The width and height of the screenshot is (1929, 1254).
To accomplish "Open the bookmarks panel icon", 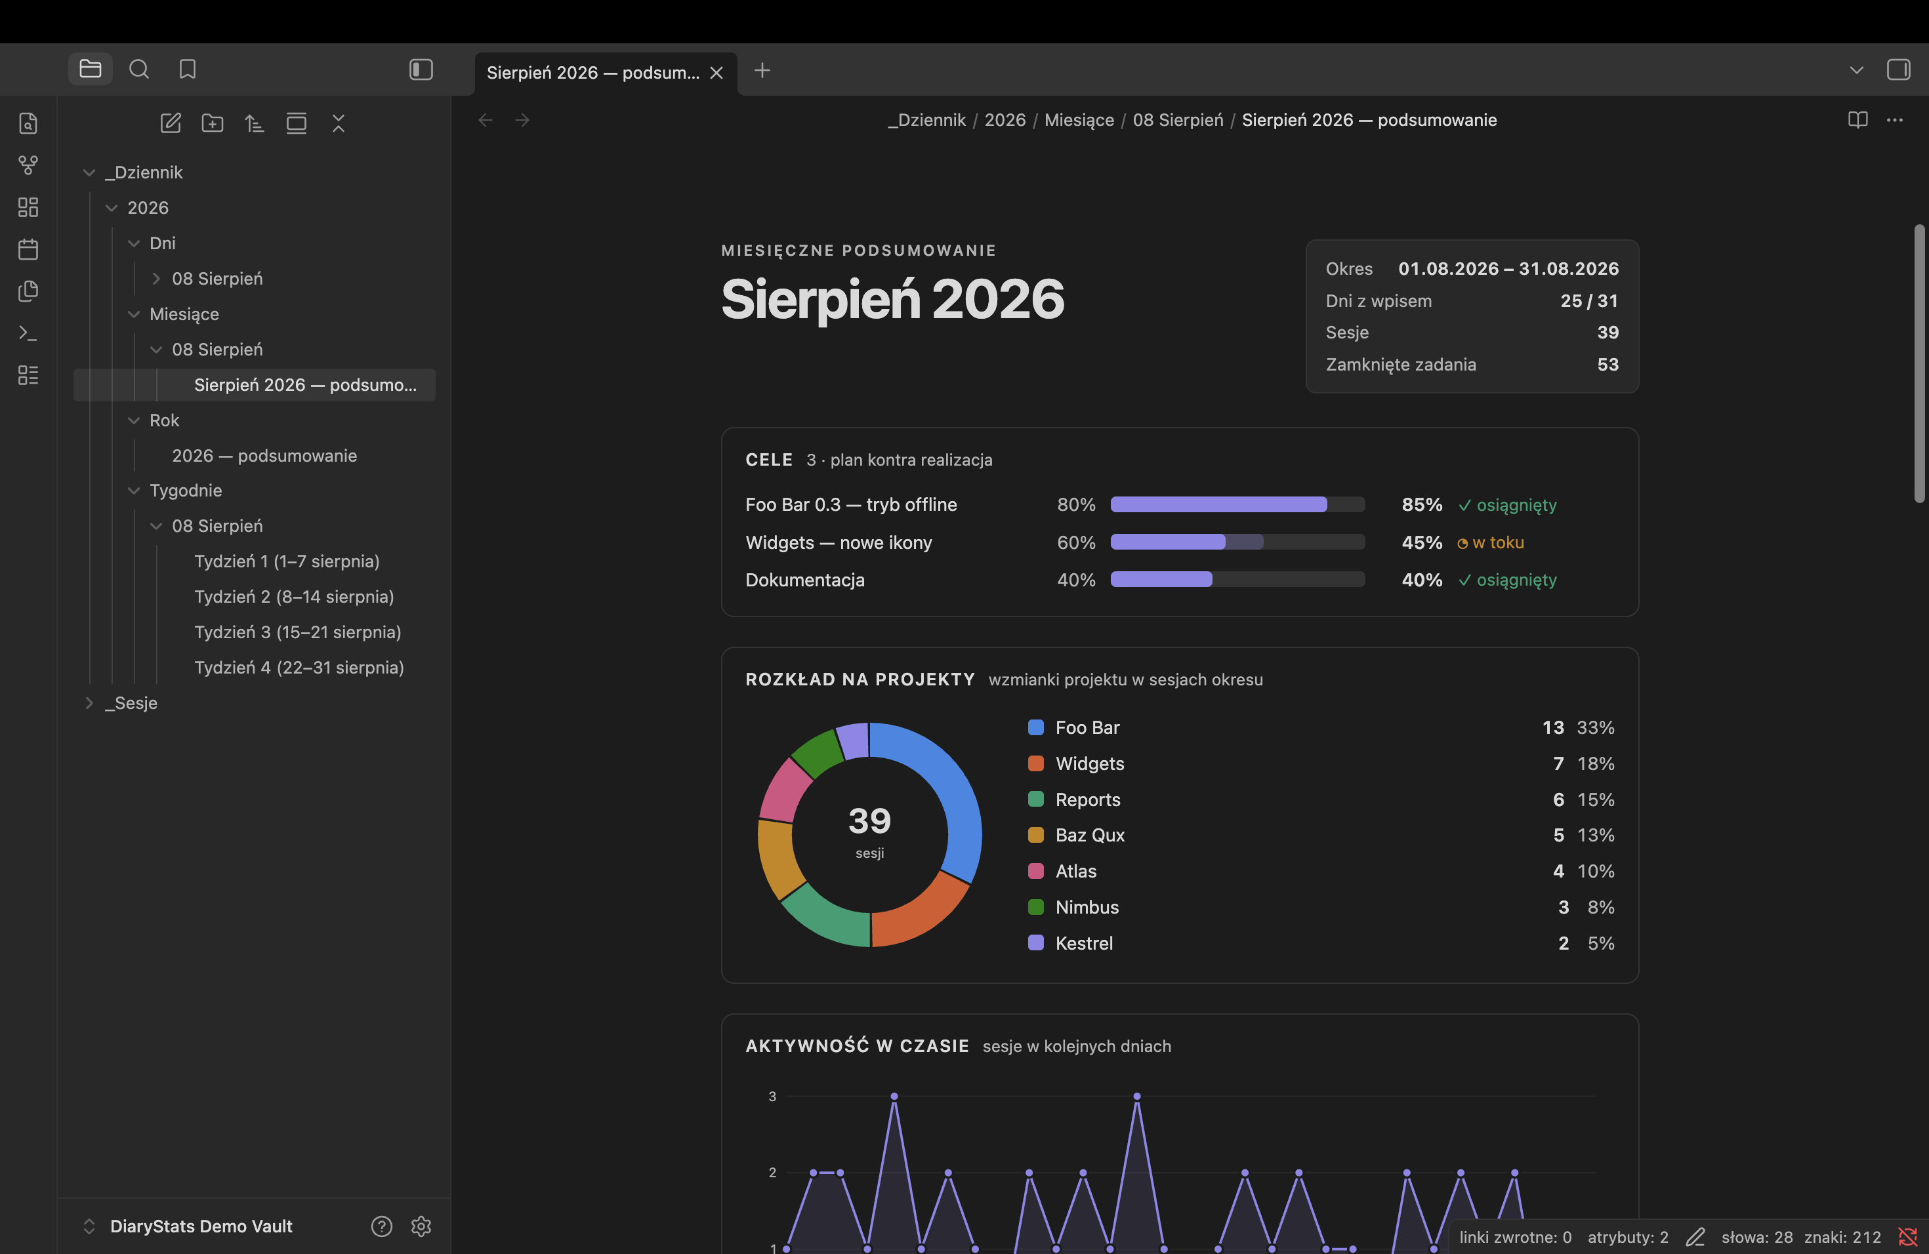I will [x=187, y=70].
